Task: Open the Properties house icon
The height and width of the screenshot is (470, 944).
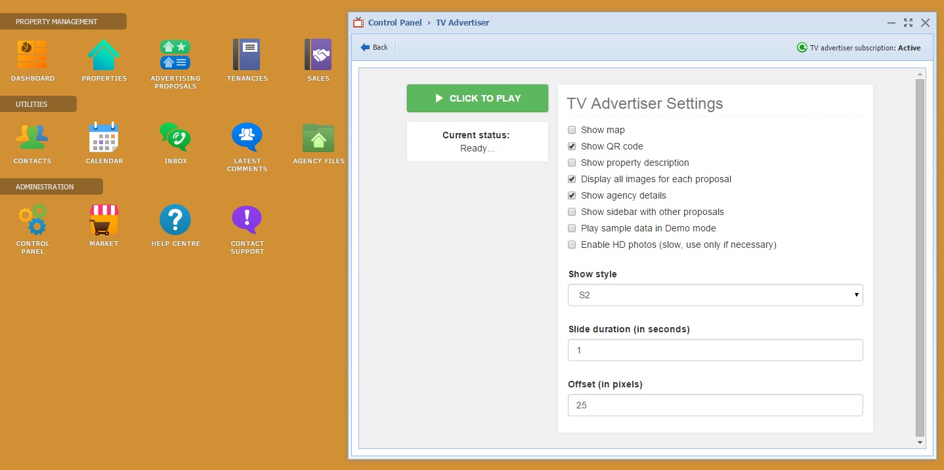Action: tap(104, 55)
